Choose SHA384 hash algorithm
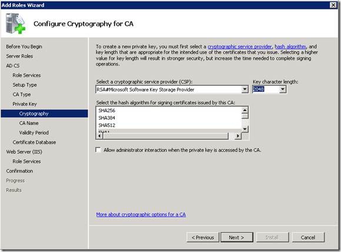The width and height of the screenshot is (341, 252). (x=107, y=118)
